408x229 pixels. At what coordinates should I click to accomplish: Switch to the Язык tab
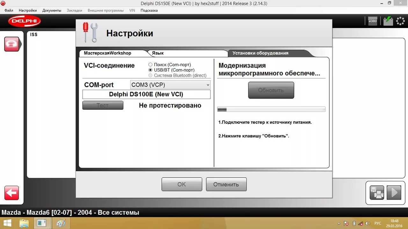[x=188, y=53]
